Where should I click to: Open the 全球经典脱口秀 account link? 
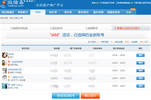pos(15,69)
